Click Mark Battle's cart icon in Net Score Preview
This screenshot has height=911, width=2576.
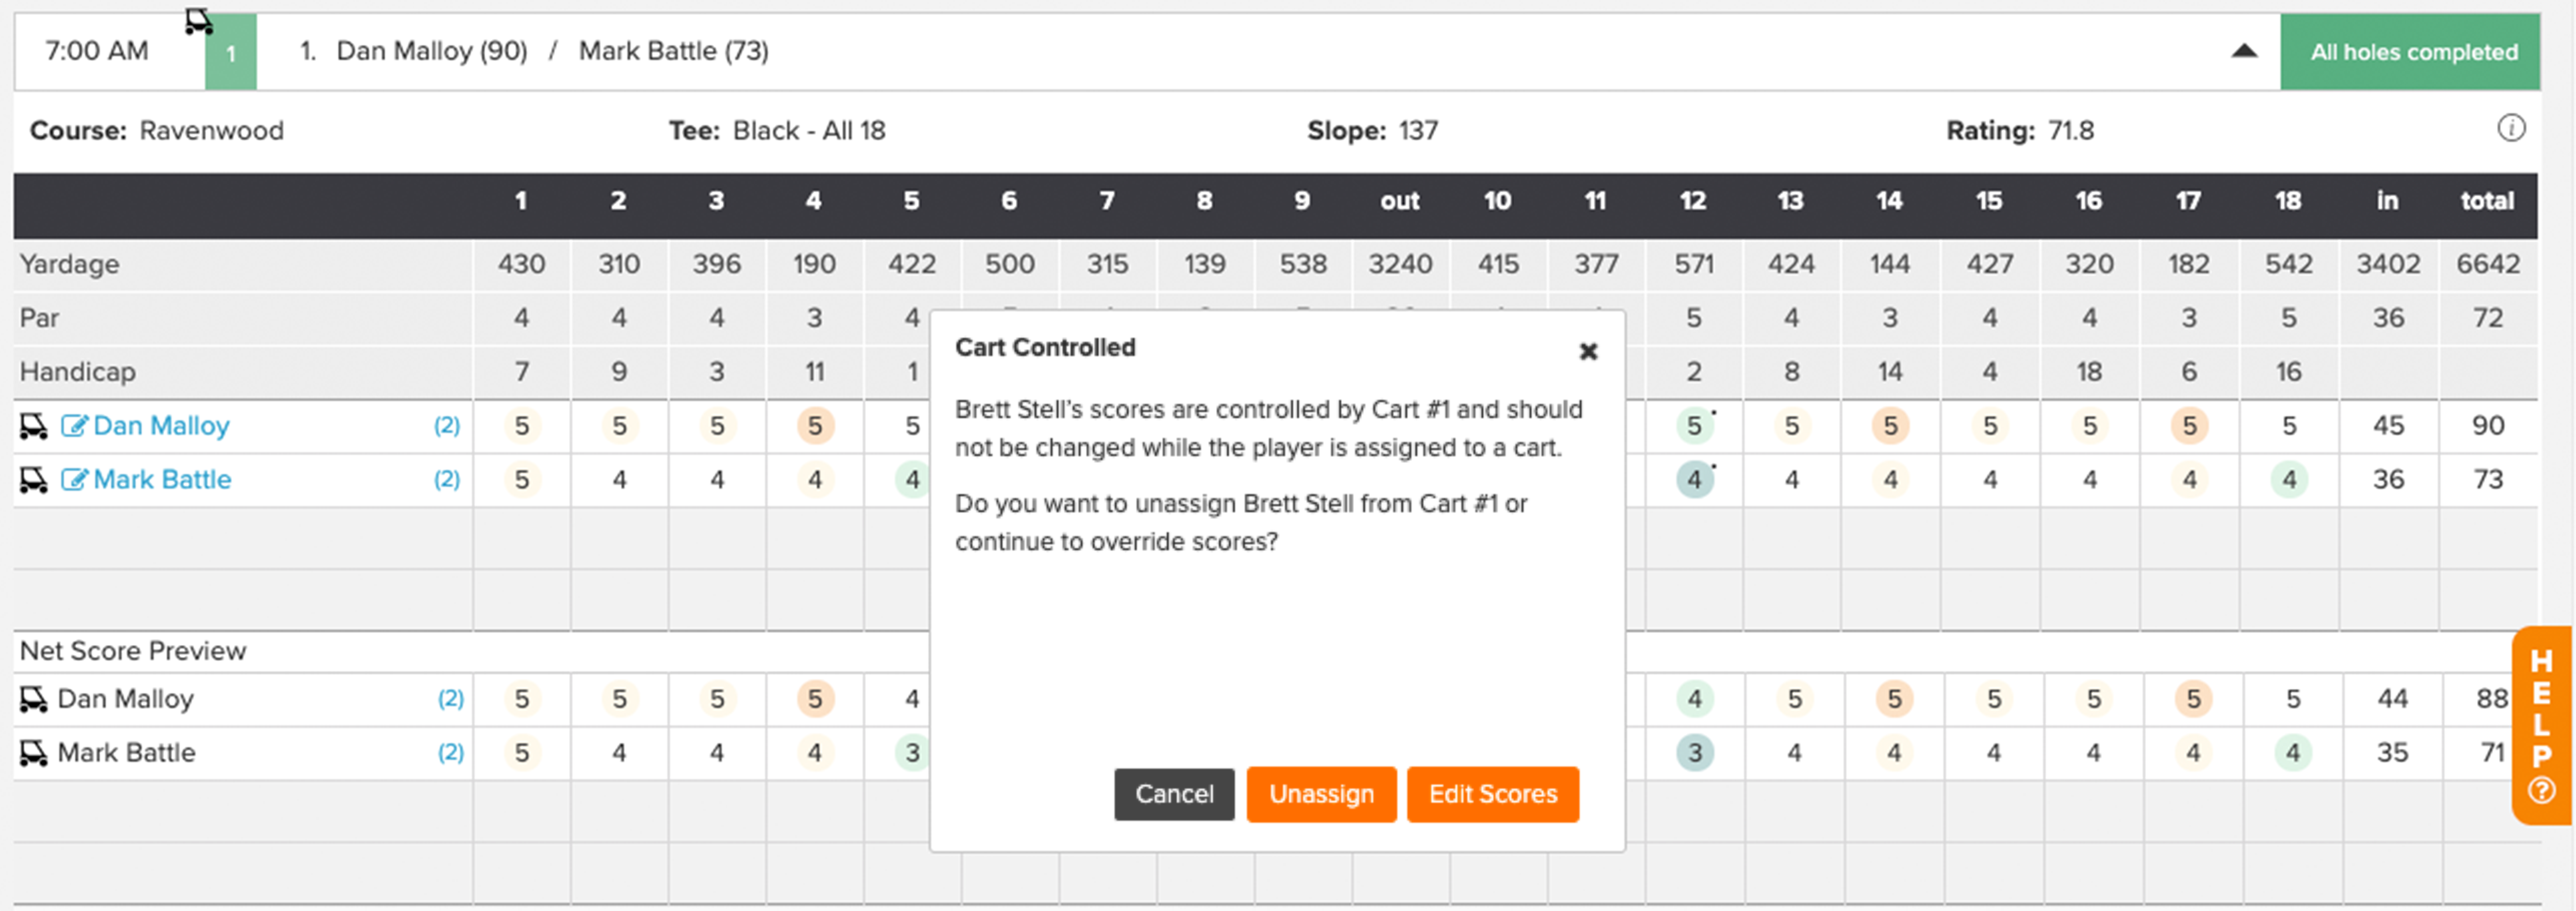(x=33, y=753)
